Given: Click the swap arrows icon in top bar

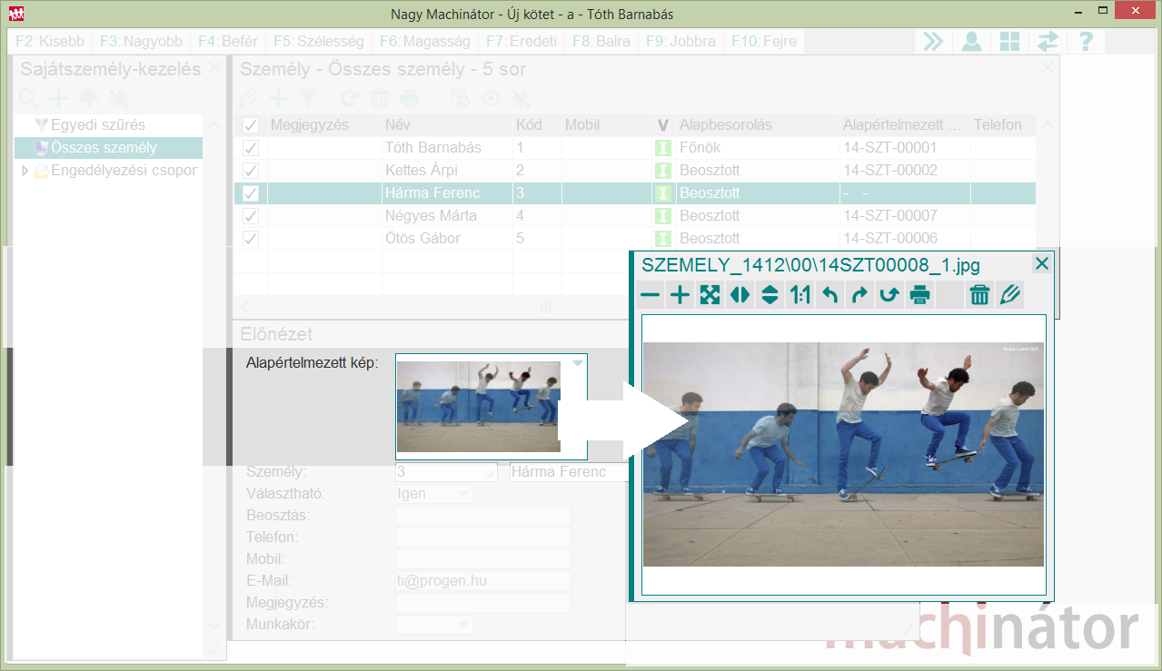Looking at the screenshot, I should point(1048,41).
